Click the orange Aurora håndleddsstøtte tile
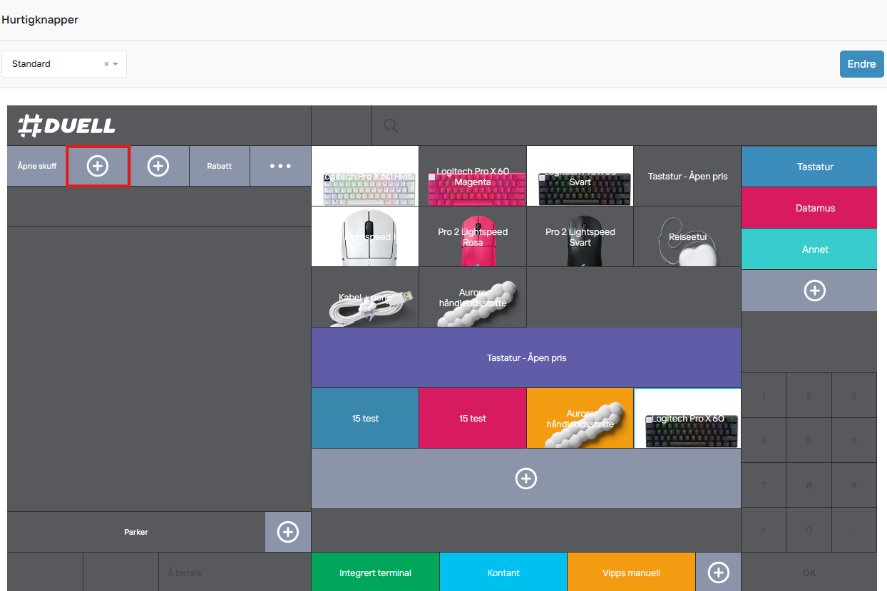The width and height of the screenshot is (887, 591). [x=580, y=418]
